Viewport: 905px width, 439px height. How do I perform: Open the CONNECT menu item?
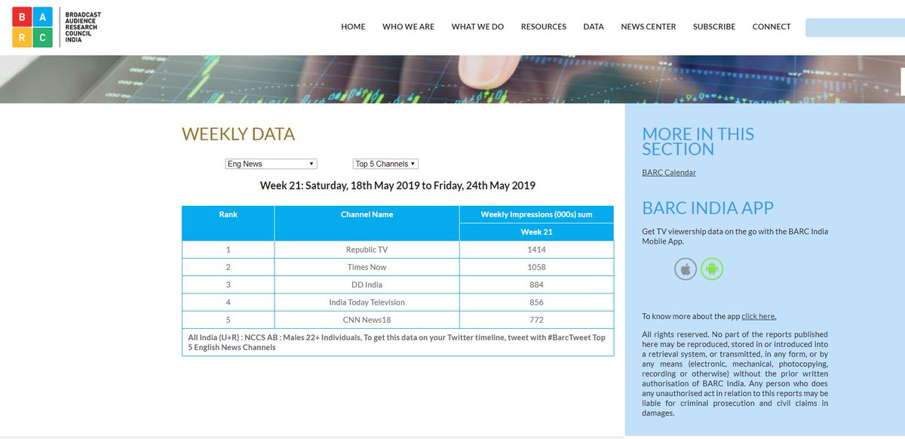pyautogui.click(x=772, y=26)
